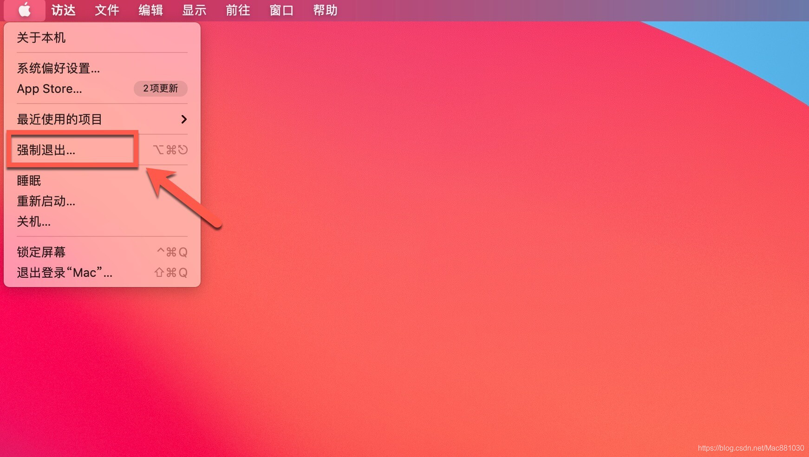Viewport: 809px width, 457px height.
Task: Select 重新启动… menu item
Action: click(102, 201)
